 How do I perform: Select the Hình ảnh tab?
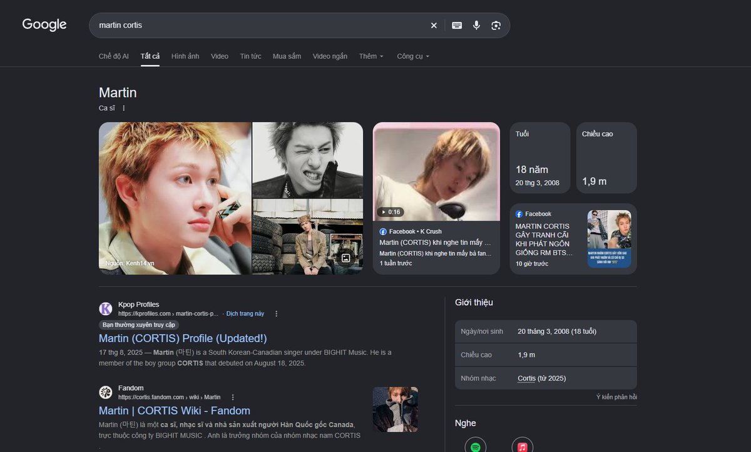(x=185, y=56)
